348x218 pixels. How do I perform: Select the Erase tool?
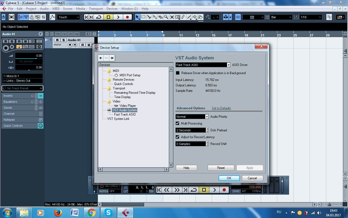[161, 17]
